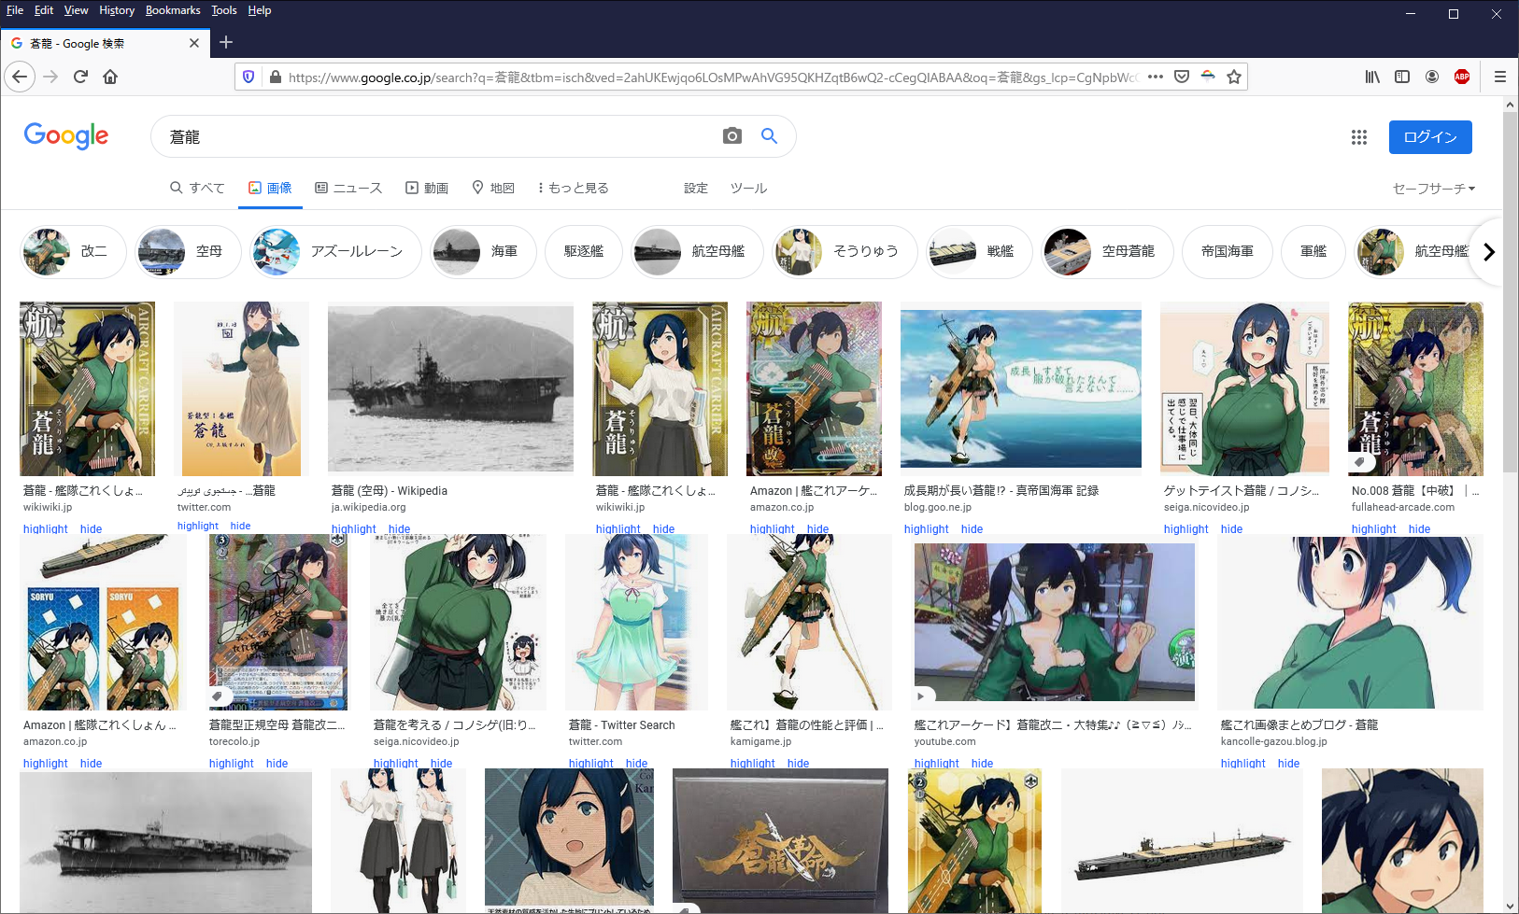This screenshot has width=1519, height=914.
Task: Click the magnifier search button
Action: 769,136
